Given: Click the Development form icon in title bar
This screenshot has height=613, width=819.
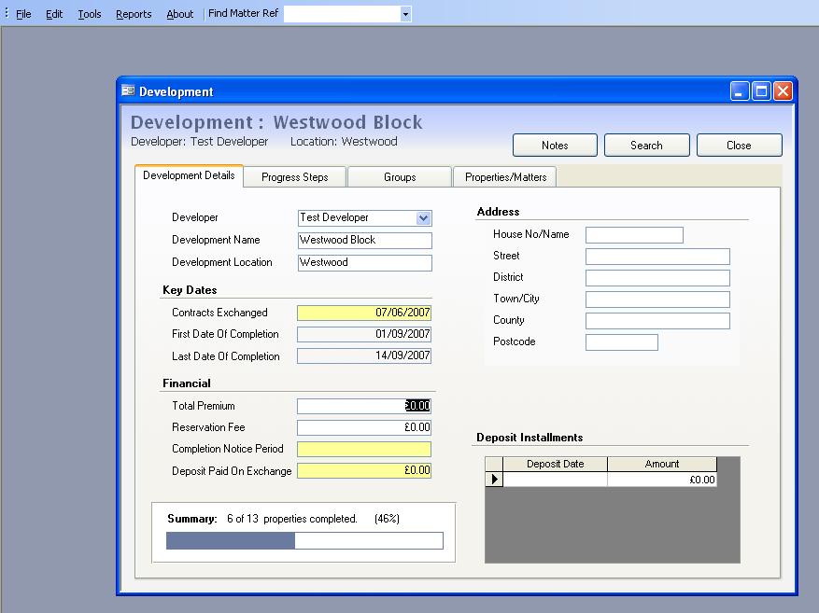Looking at the screenshot, I should [x=127, y=91].
